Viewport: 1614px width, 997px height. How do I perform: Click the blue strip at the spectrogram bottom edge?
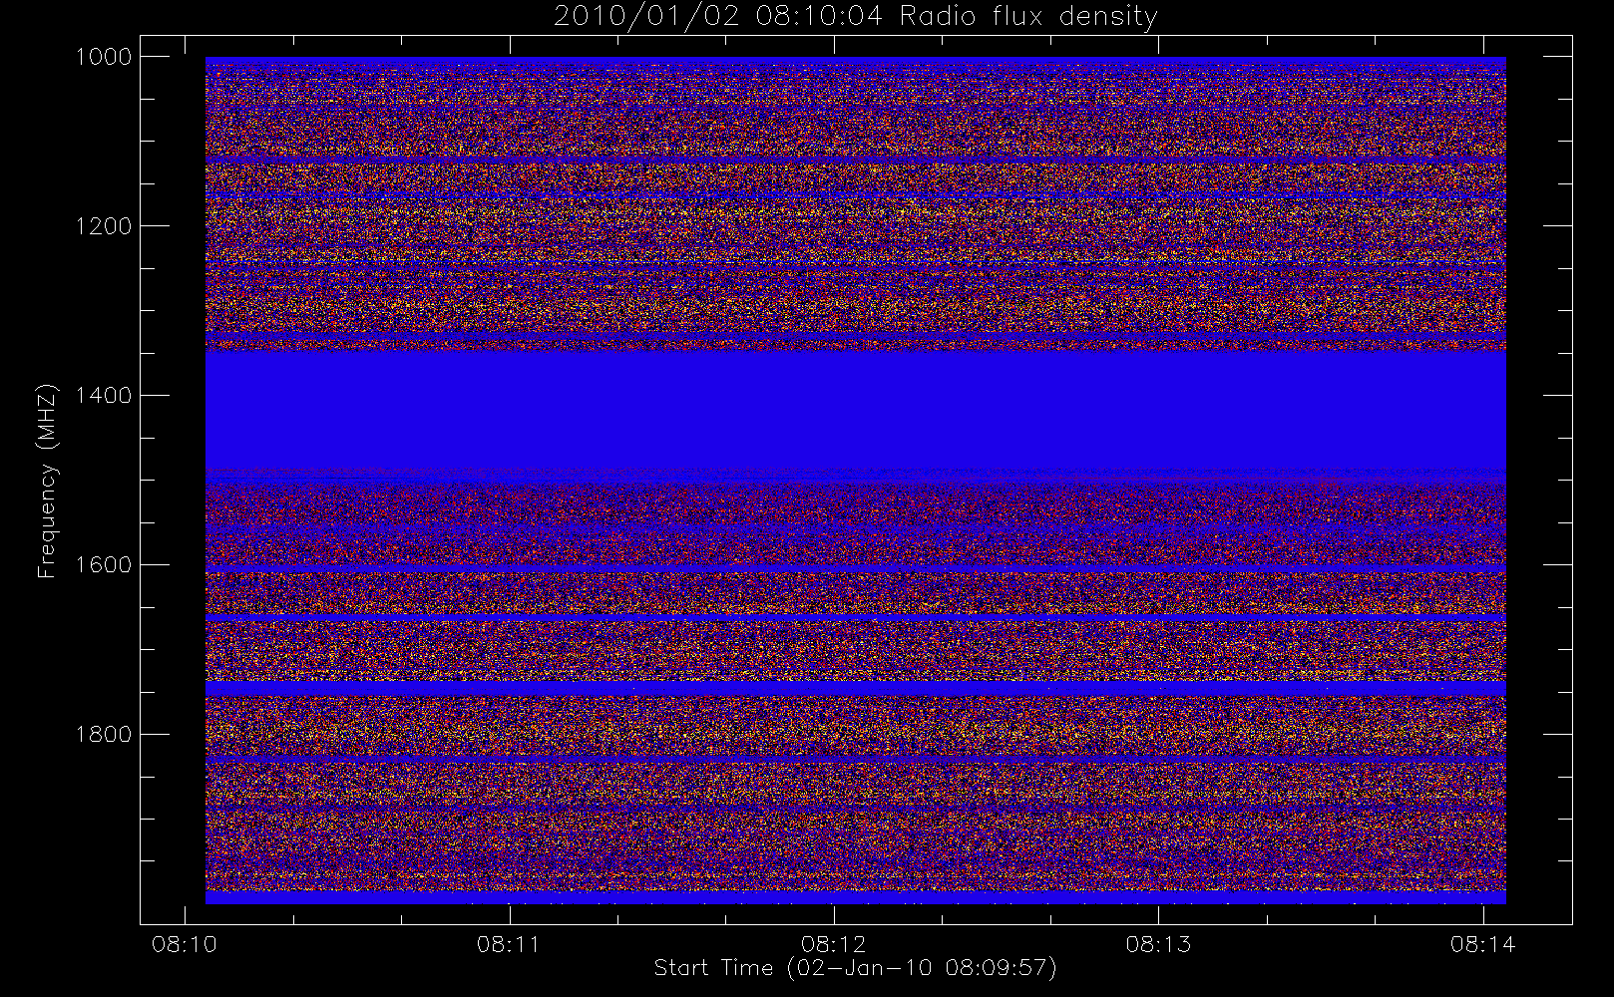pyautogui.click(x=855, y=897)
